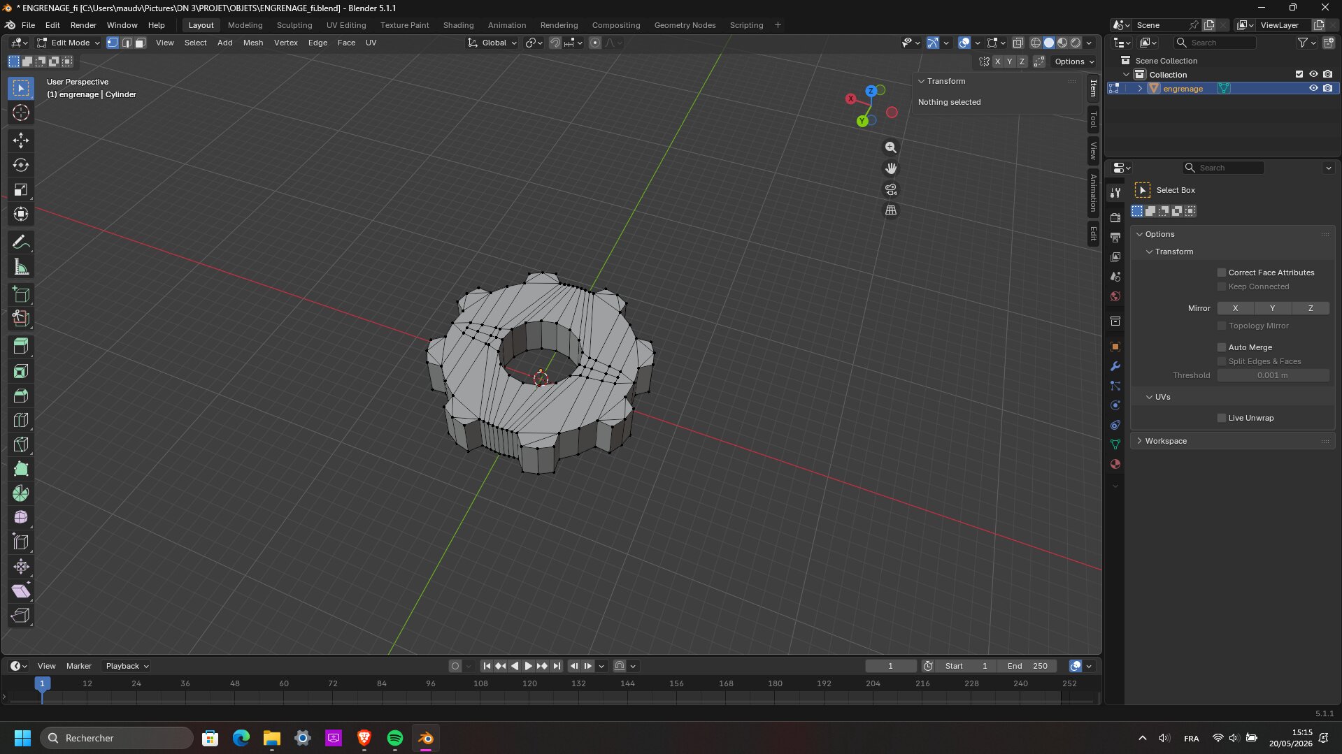
Task: Select the Loop Cut tool
Action: [21, 420]
